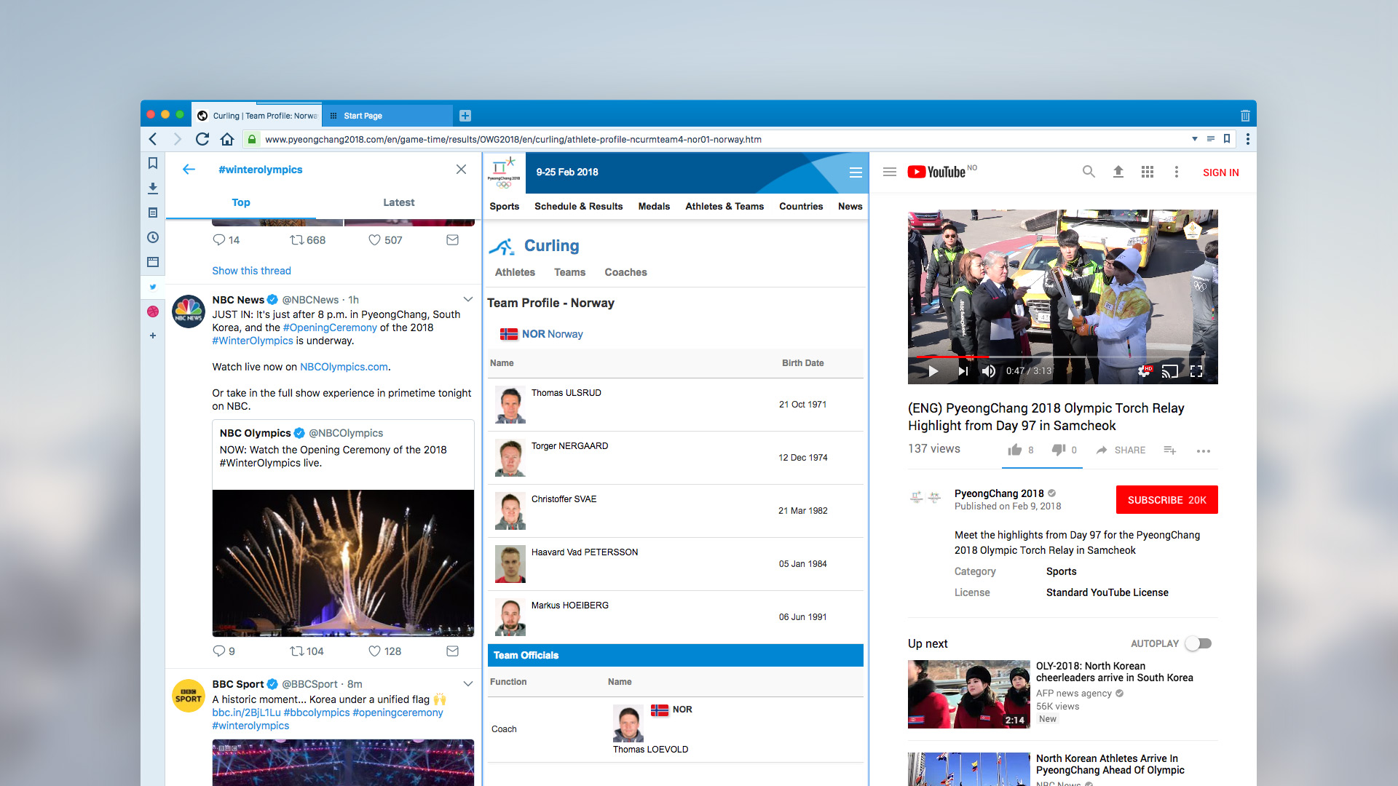Click the browser address bar URL
1398x786 pixels.
pyautogui.click(x=513, y=139)
